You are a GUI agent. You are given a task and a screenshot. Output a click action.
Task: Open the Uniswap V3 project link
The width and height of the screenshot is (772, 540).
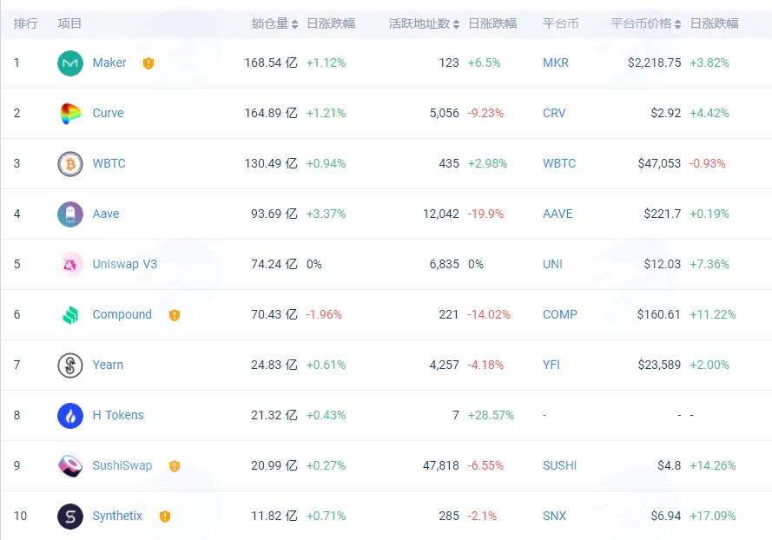[x=124, y=264]
